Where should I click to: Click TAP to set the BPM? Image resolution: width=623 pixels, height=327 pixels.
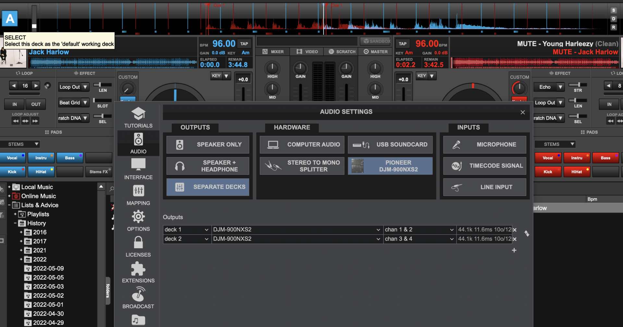(x=244, y=43)
